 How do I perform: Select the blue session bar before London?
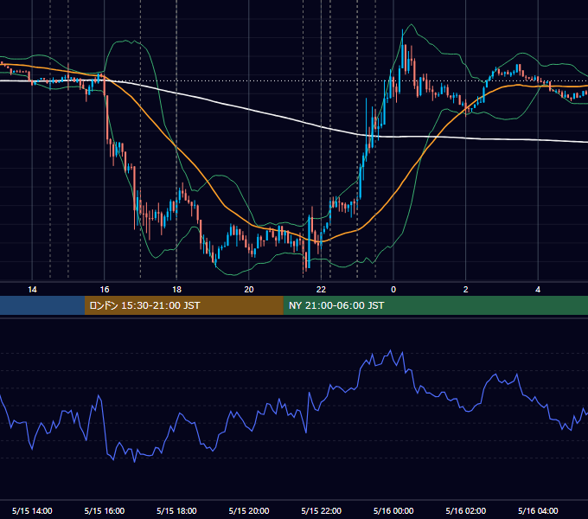click(42, 305)
